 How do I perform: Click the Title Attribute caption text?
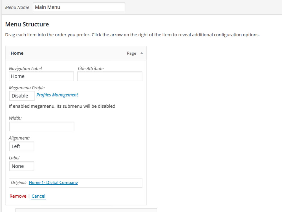pyautogui.click(x=91, y=69)
